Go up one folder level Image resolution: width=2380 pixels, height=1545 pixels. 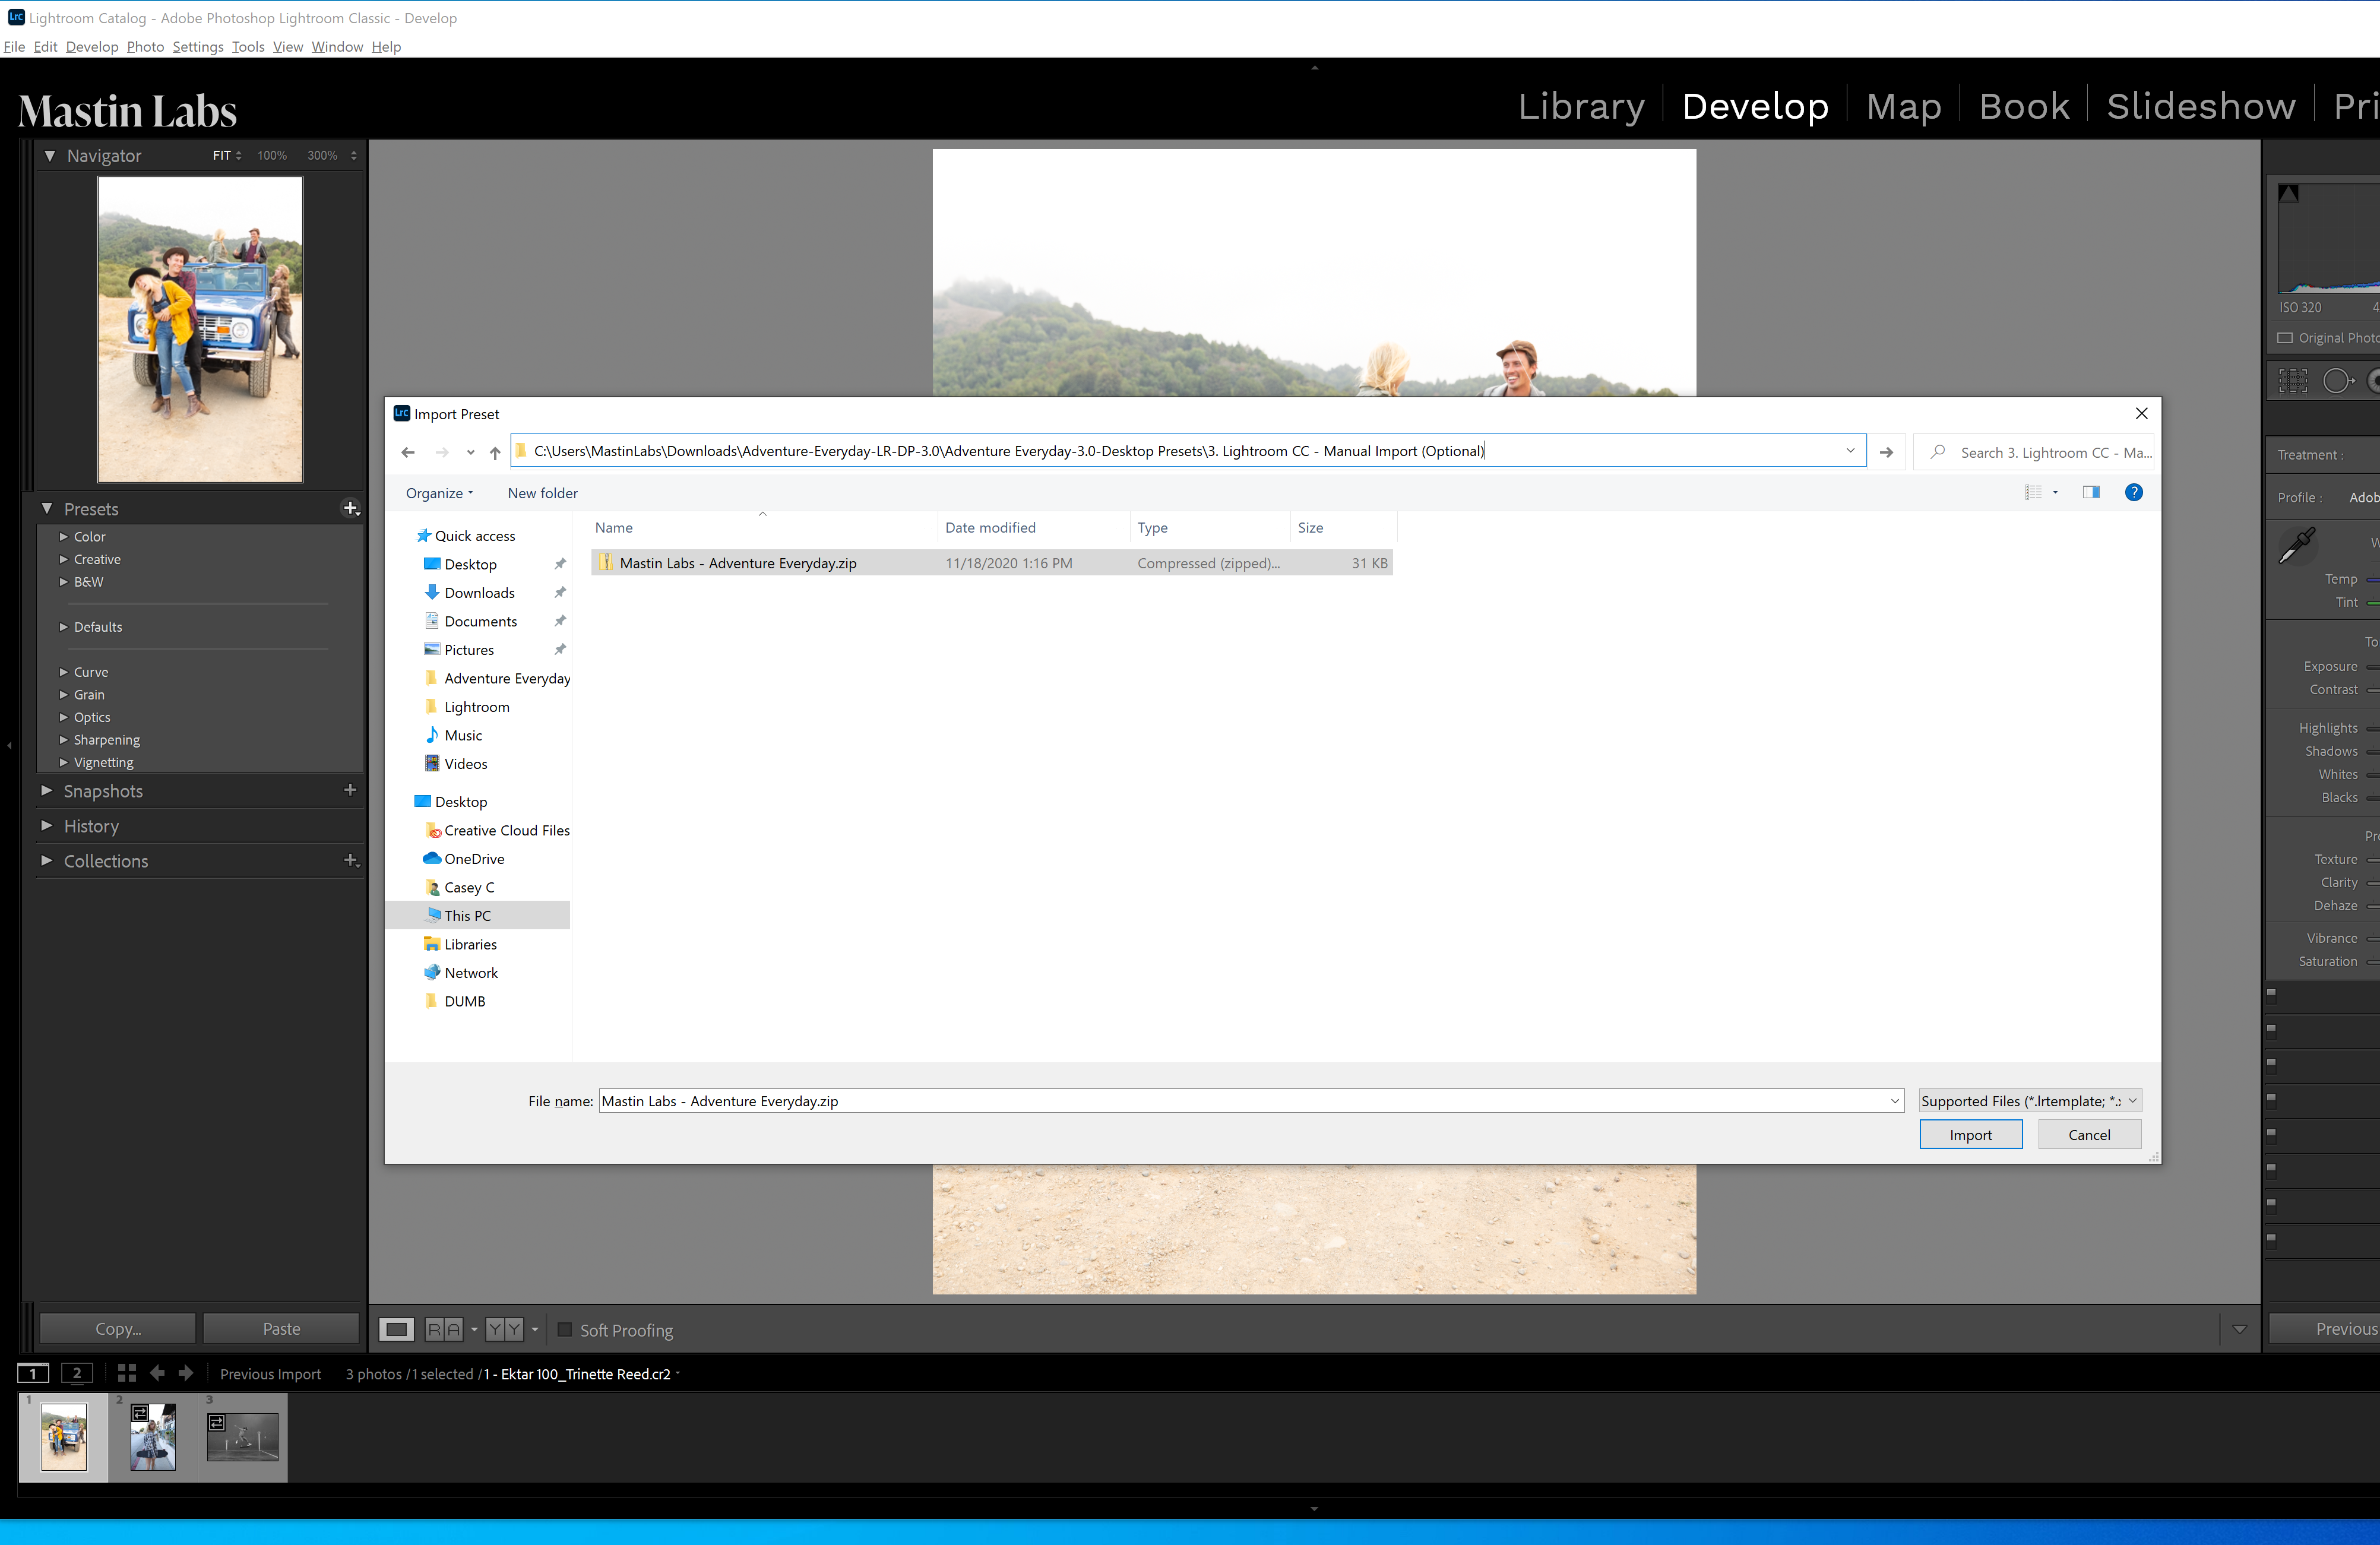pyautogui.click(x=495, y=452)
